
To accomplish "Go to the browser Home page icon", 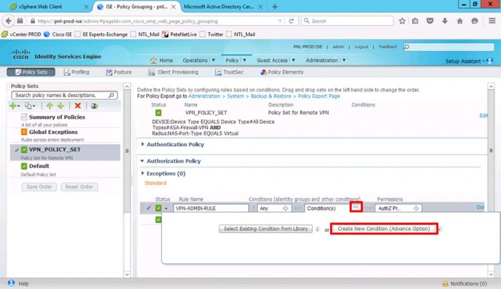I will click(460, 21).
